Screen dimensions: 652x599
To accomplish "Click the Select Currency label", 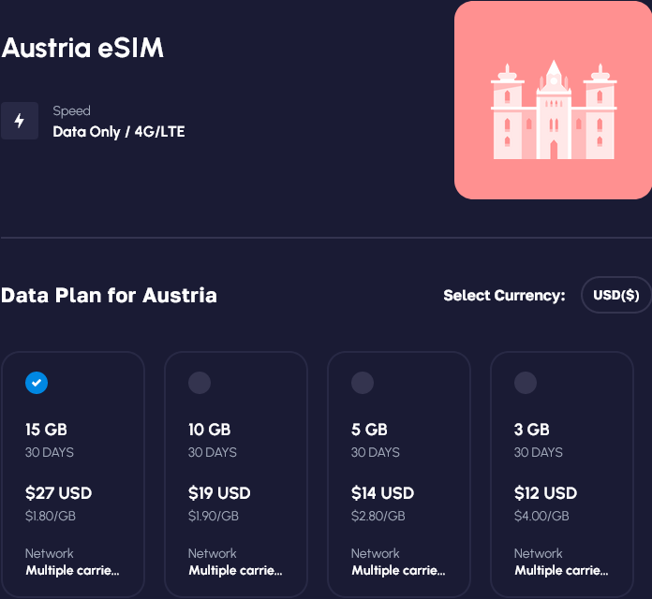I will [x=504, y=296].
